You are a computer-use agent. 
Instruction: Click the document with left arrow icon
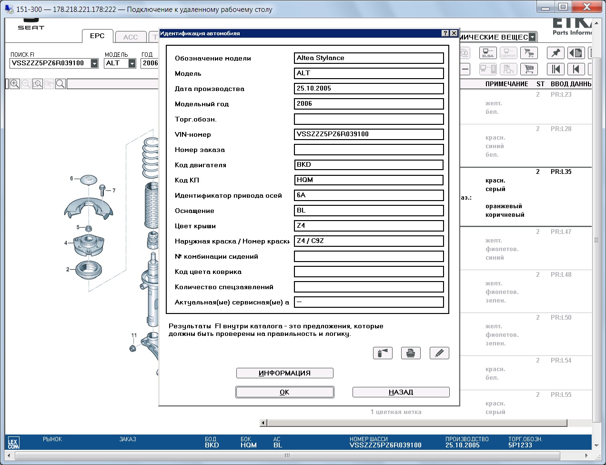(576, 53)
